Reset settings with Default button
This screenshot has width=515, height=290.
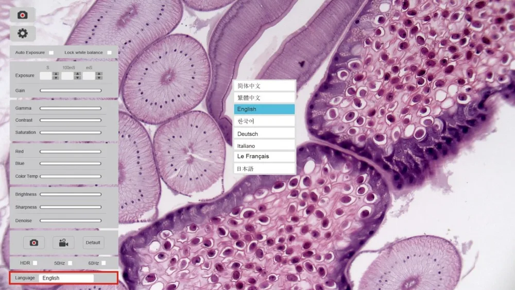click(93, 243)
